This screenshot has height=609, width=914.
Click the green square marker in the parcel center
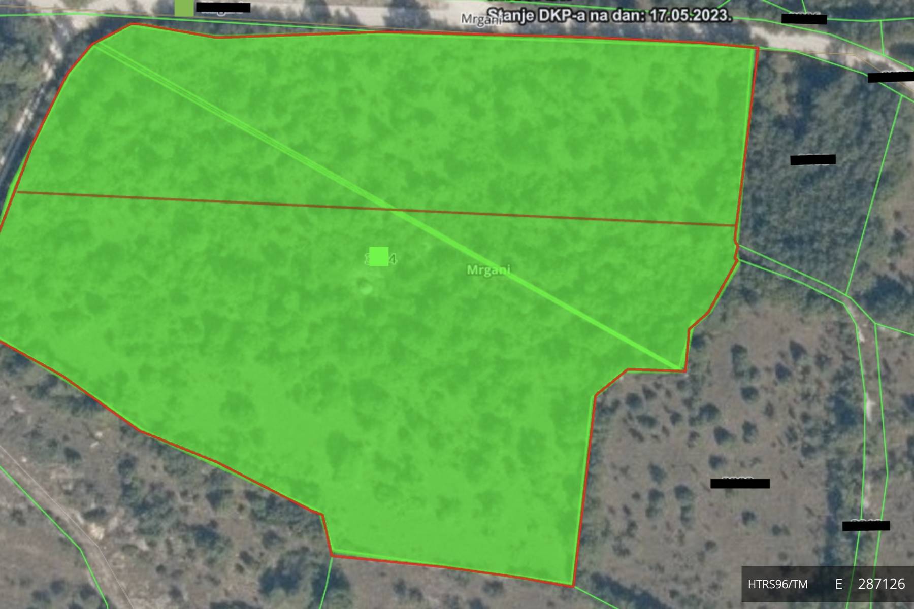(379, 256)
